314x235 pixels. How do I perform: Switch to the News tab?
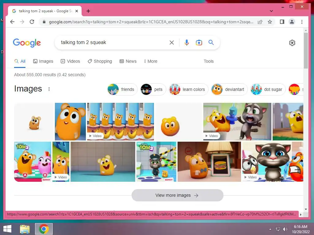[128, 61]
